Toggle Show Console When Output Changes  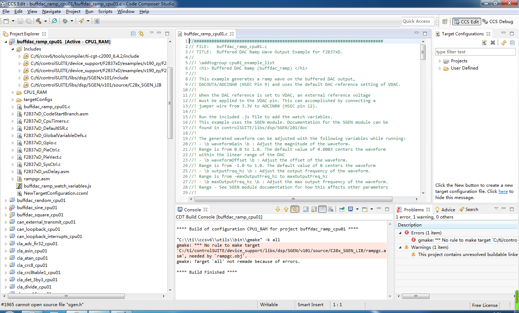pyautogui.click(x=295, y=210)
